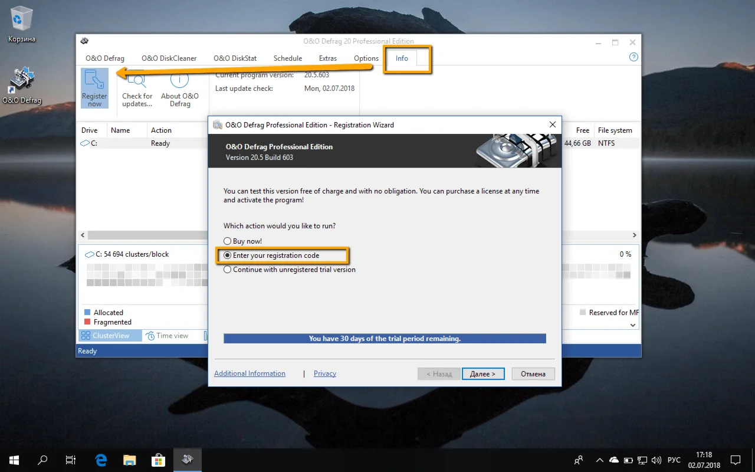Switch to the Schedule tab
The image size is (755, 472).
288,58
